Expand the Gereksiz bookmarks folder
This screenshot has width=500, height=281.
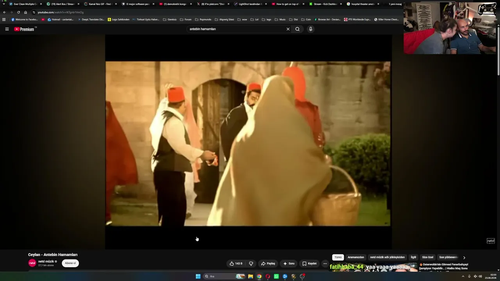170,20
